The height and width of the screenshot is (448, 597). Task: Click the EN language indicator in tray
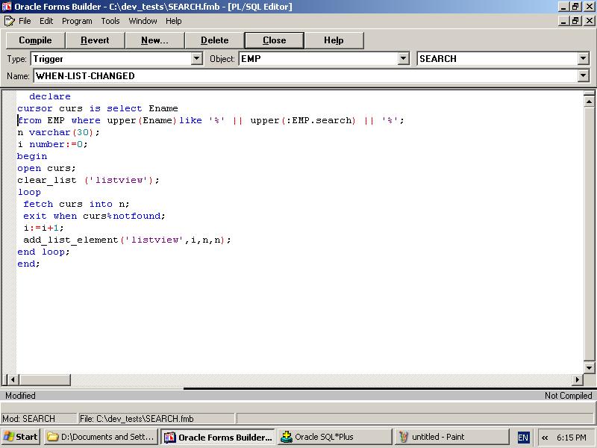point(523,438)
